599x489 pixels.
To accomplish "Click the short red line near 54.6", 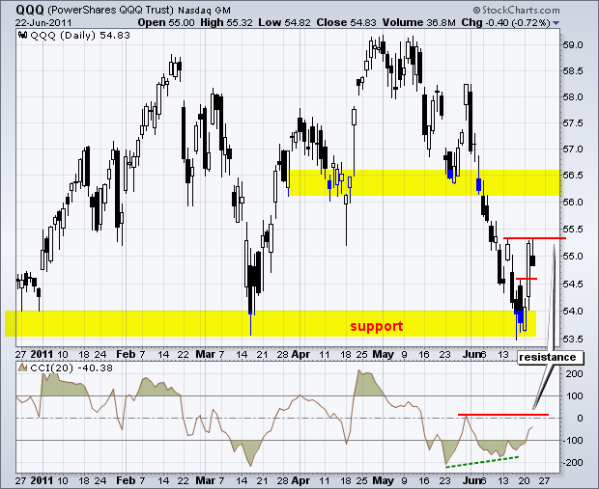I will coord(527,279).
